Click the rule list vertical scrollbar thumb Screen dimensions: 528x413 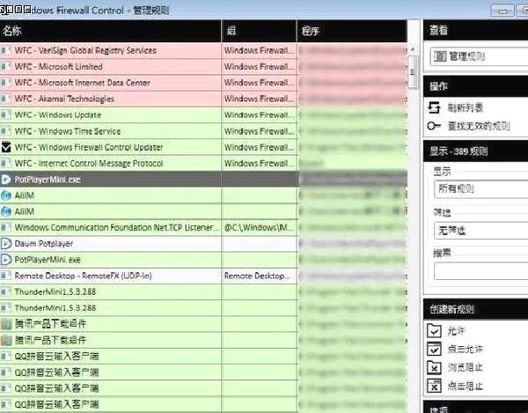pos(414,72)
